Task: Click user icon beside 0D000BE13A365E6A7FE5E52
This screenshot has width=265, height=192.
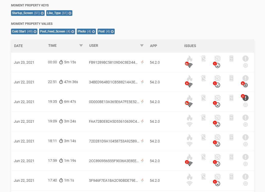Action: coord(142,102)
